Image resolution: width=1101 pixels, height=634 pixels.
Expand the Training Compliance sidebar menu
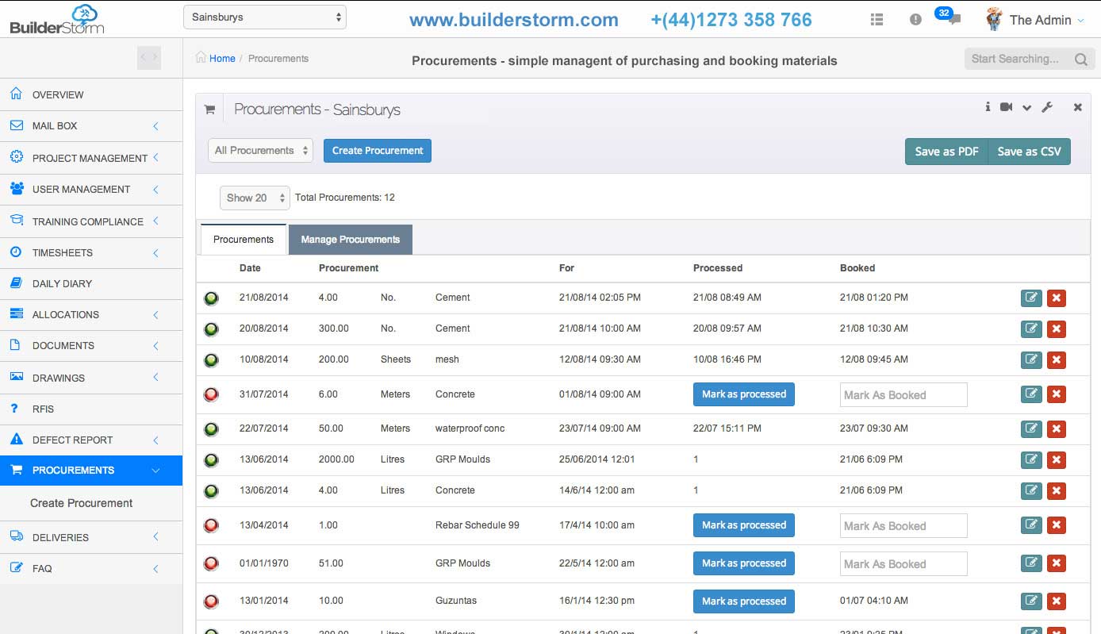(91, 221)
